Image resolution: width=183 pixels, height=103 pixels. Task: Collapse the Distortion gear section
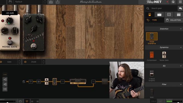point(181,29)
